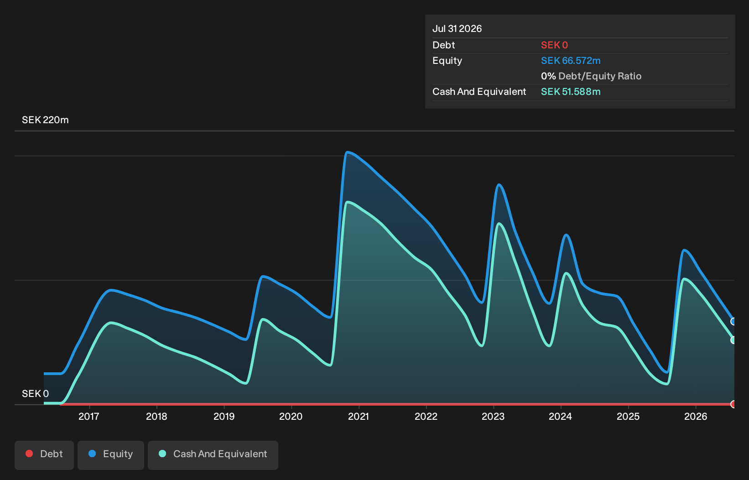This screenshot has height=480, width=749.
Task: Toggle the Equity legend button
Action: tap(111, 455)
